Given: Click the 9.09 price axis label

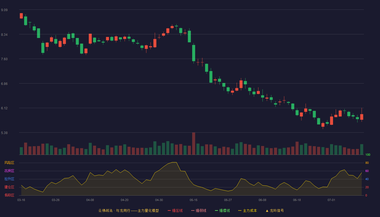Looking at the screenshot, I should coord(4,10).
